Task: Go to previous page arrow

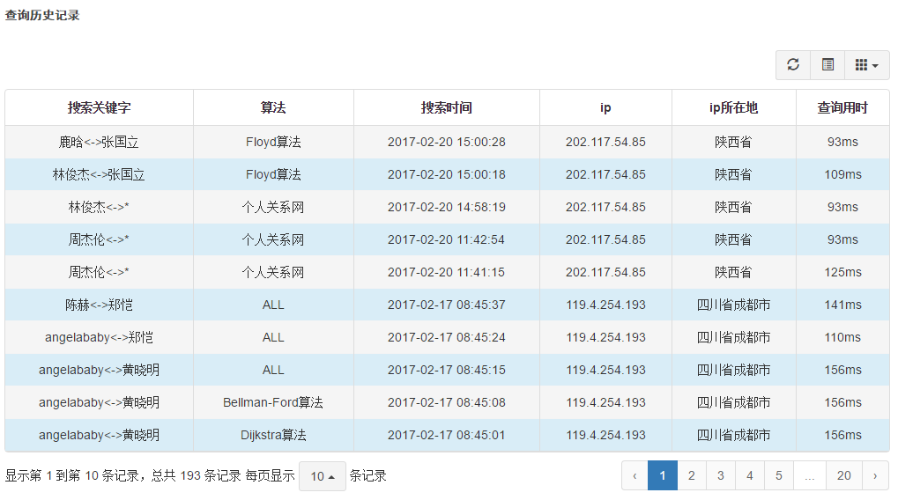Action: coord(635,475)
